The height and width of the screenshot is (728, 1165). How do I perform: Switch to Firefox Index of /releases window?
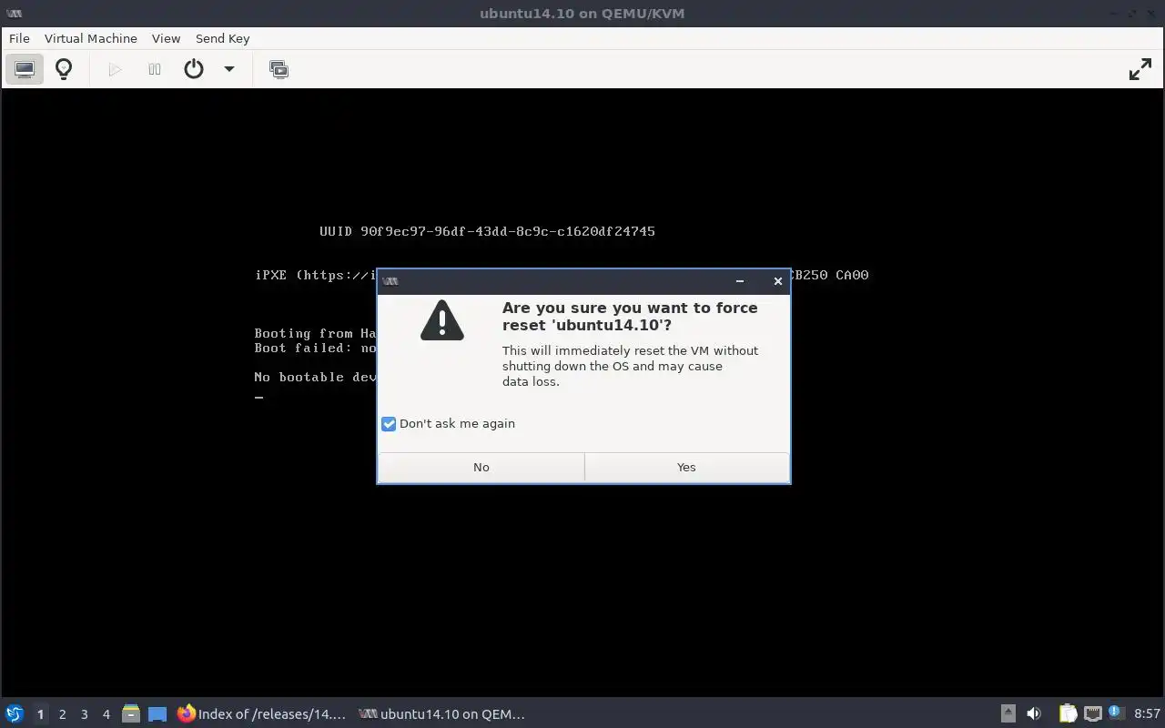(x=262, y=714)
